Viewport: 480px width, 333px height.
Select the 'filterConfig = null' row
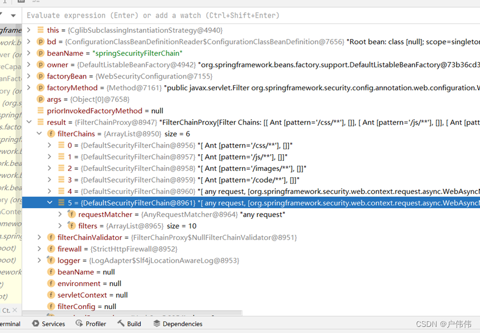point(251,307)
